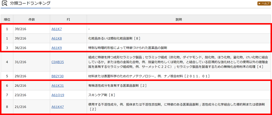Click description 特別な物理的形態によって特徴づけられた医薬品の製剤
272x115 pixels.
pyautogui.click(x=128, y=48)
